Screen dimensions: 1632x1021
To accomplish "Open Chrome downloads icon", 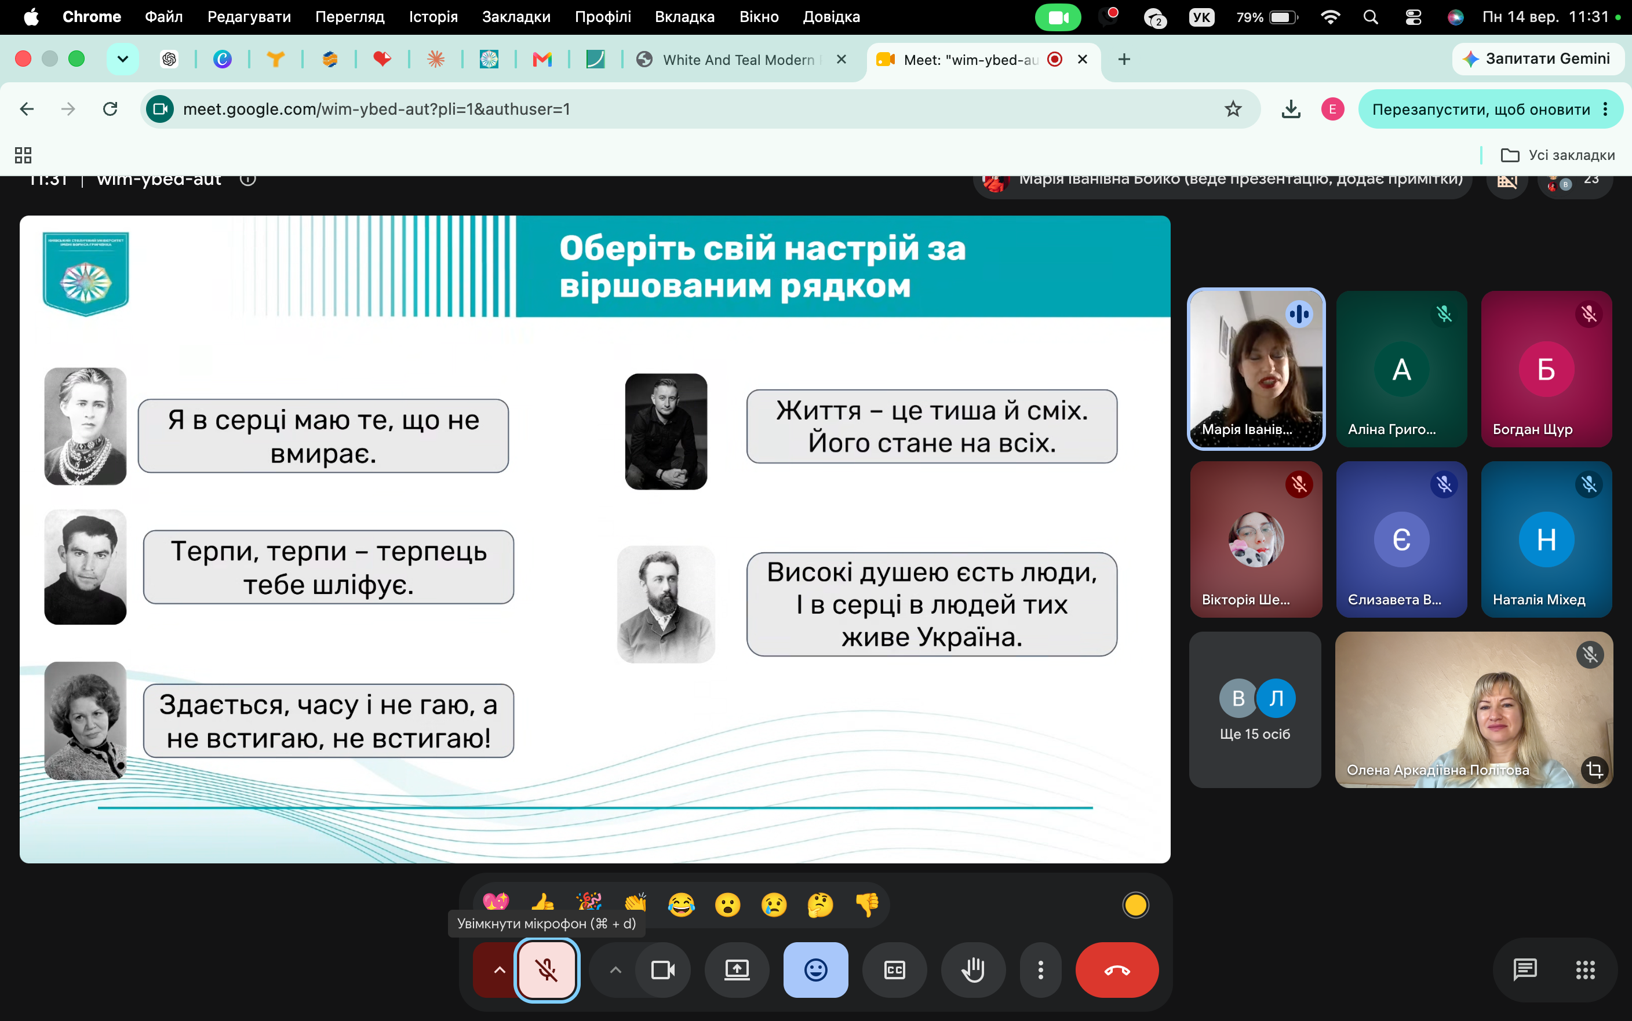I will (1291, 109).
